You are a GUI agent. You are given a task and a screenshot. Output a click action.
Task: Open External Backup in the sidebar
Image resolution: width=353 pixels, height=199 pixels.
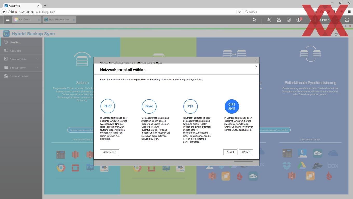point(21,76)
